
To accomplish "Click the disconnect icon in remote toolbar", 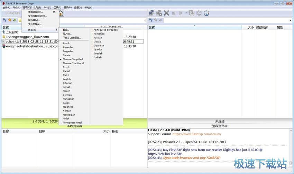I will pos(159,13).
